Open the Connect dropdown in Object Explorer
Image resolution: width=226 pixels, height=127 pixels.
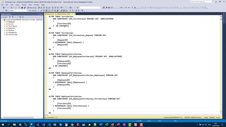[x=5, y=17]
